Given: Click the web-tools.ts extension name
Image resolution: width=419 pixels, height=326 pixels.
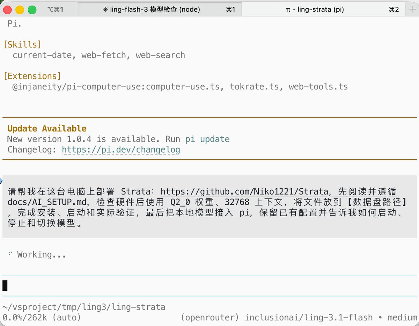Looking at the screenshot, I should tap(318, 87).
